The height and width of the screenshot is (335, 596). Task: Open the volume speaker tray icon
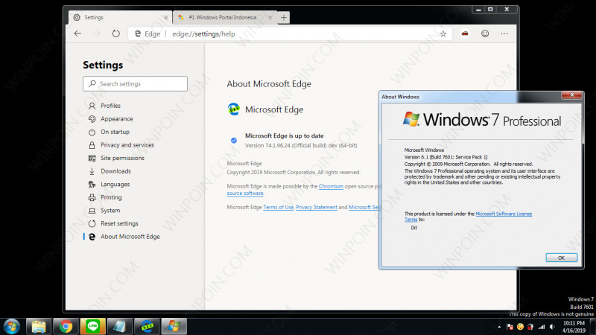pos(552,327)
